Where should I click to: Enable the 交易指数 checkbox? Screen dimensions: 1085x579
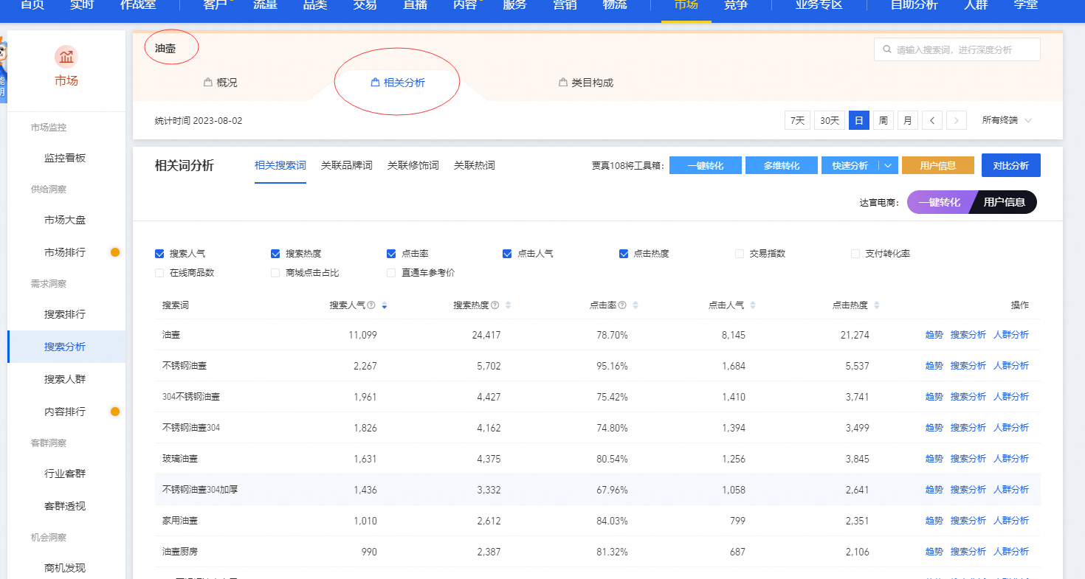tap(740, 254)
